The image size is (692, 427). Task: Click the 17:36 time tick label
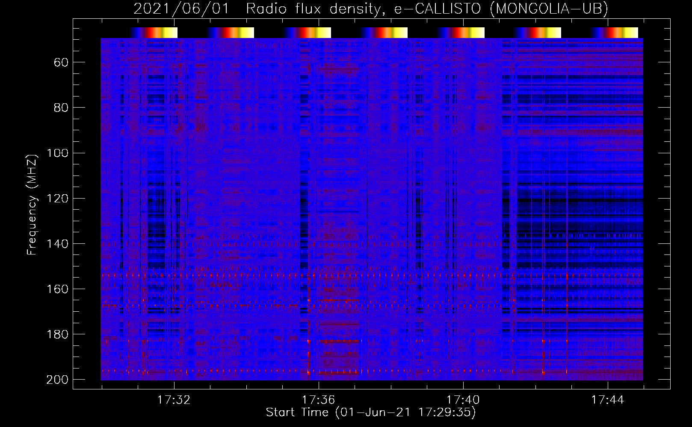[319, 400]
